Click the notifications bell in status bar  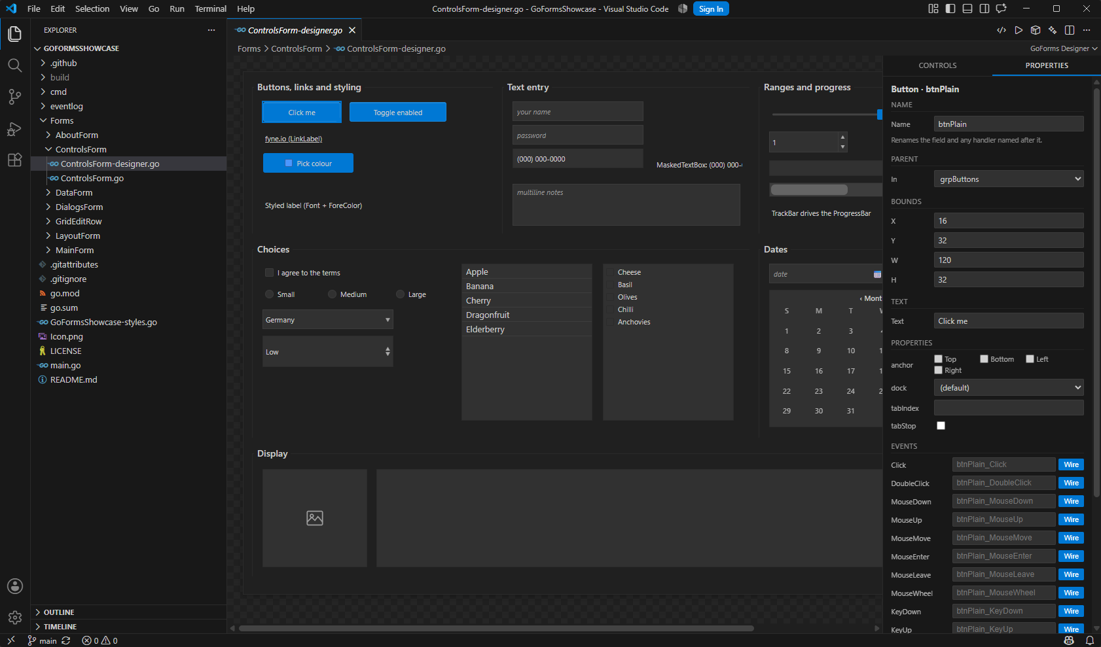(x=1090, y=640)
